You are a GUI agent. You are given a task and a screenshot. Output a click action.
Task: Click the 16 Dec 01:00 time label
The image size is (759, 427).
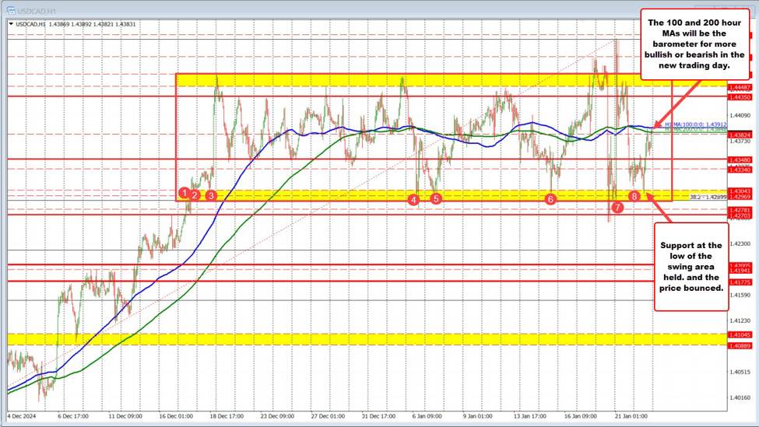tap(176, 416)
